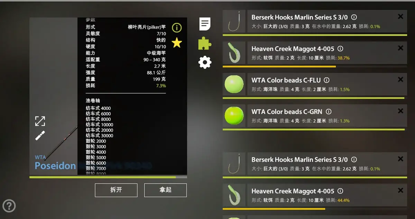Click the strength value 88.1 公斤
415x219 pixels.
[156, 73]
